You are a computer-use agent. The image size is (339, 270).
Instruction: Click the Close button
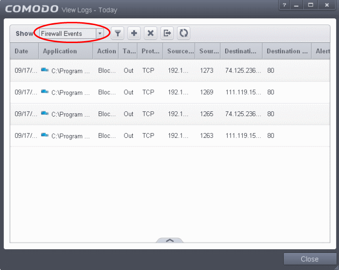[309, 259]
